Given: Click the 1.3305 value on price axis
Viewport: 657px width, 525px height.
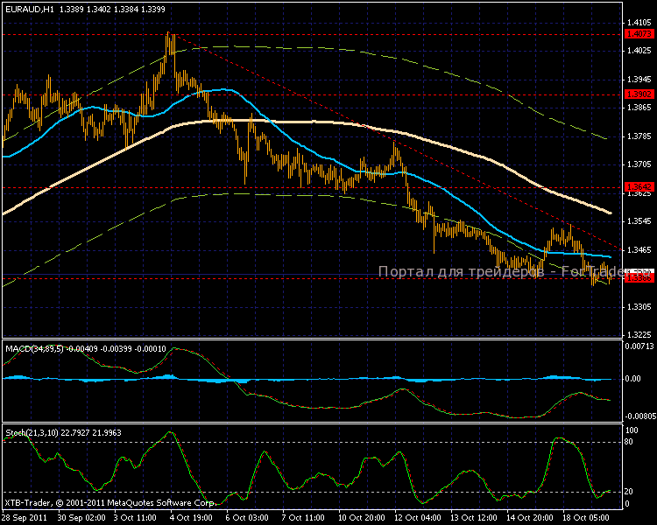Looking at the screenshot, I should pyautogui.click(x=639, y=307).
